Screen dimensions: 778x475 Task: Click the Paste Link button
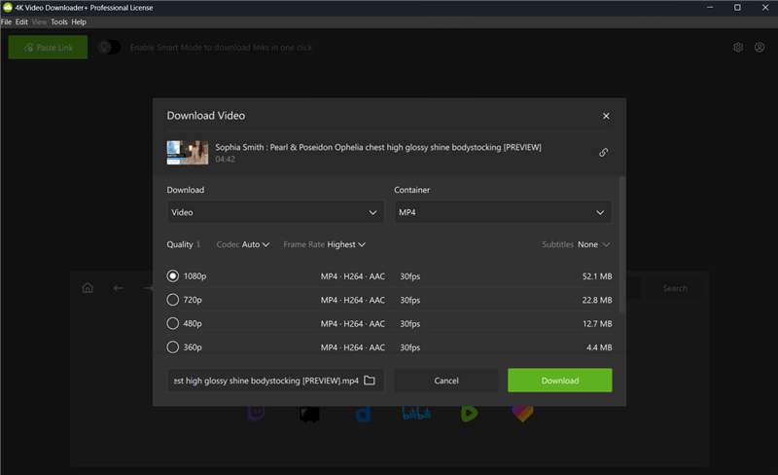(x=48, y=47)
